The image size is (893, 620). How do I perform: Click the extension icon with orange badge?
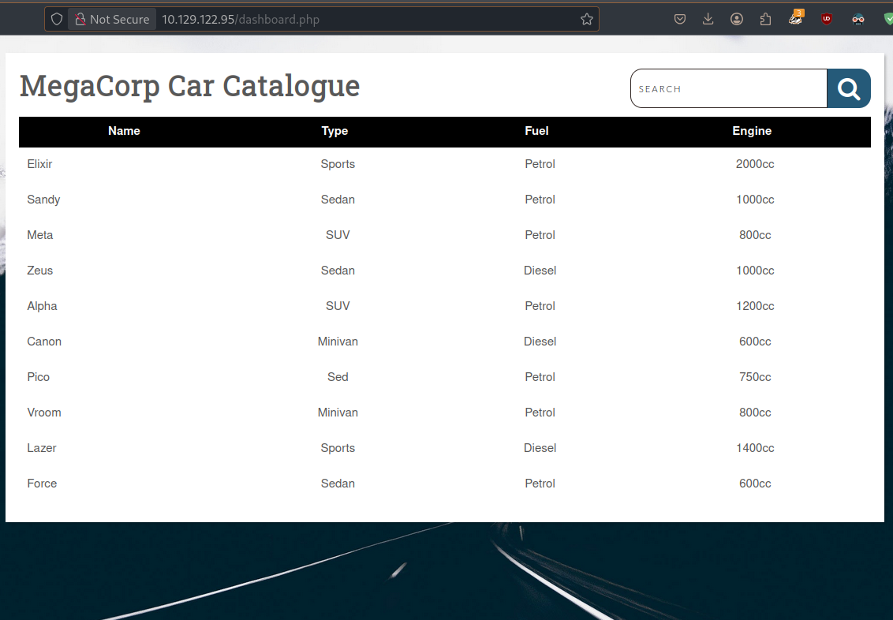point(796,19)
